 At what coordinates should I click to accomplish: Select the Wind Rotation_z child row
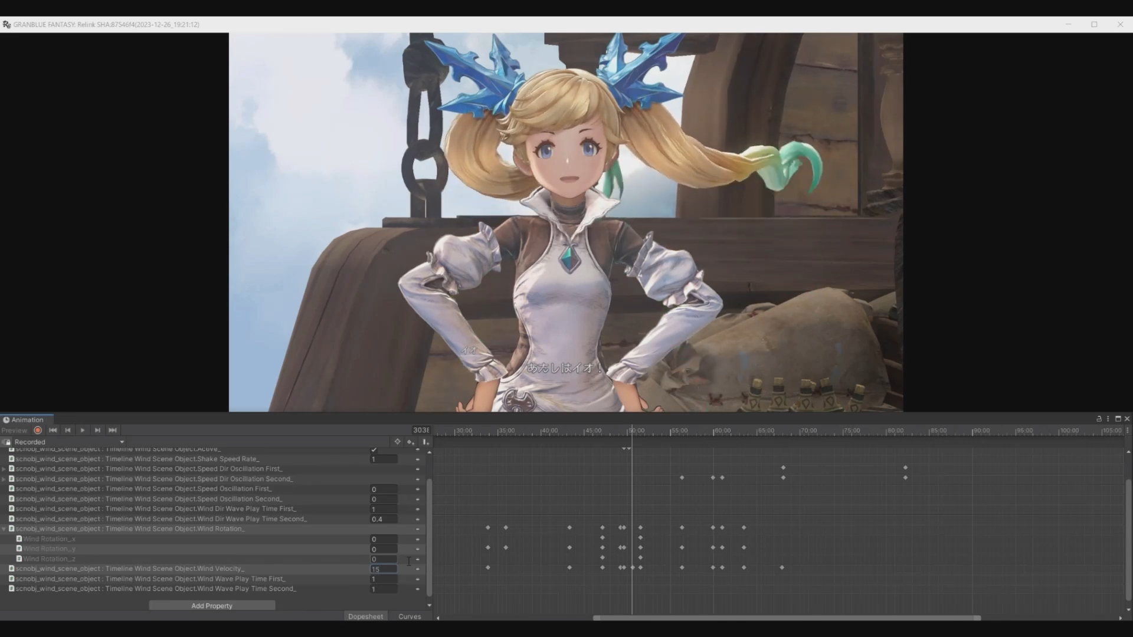point(212,559)
